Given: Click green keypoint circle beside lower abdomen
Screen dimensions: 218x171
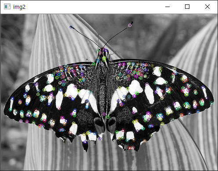Looking at the screenshot, I should pos(108,117).
